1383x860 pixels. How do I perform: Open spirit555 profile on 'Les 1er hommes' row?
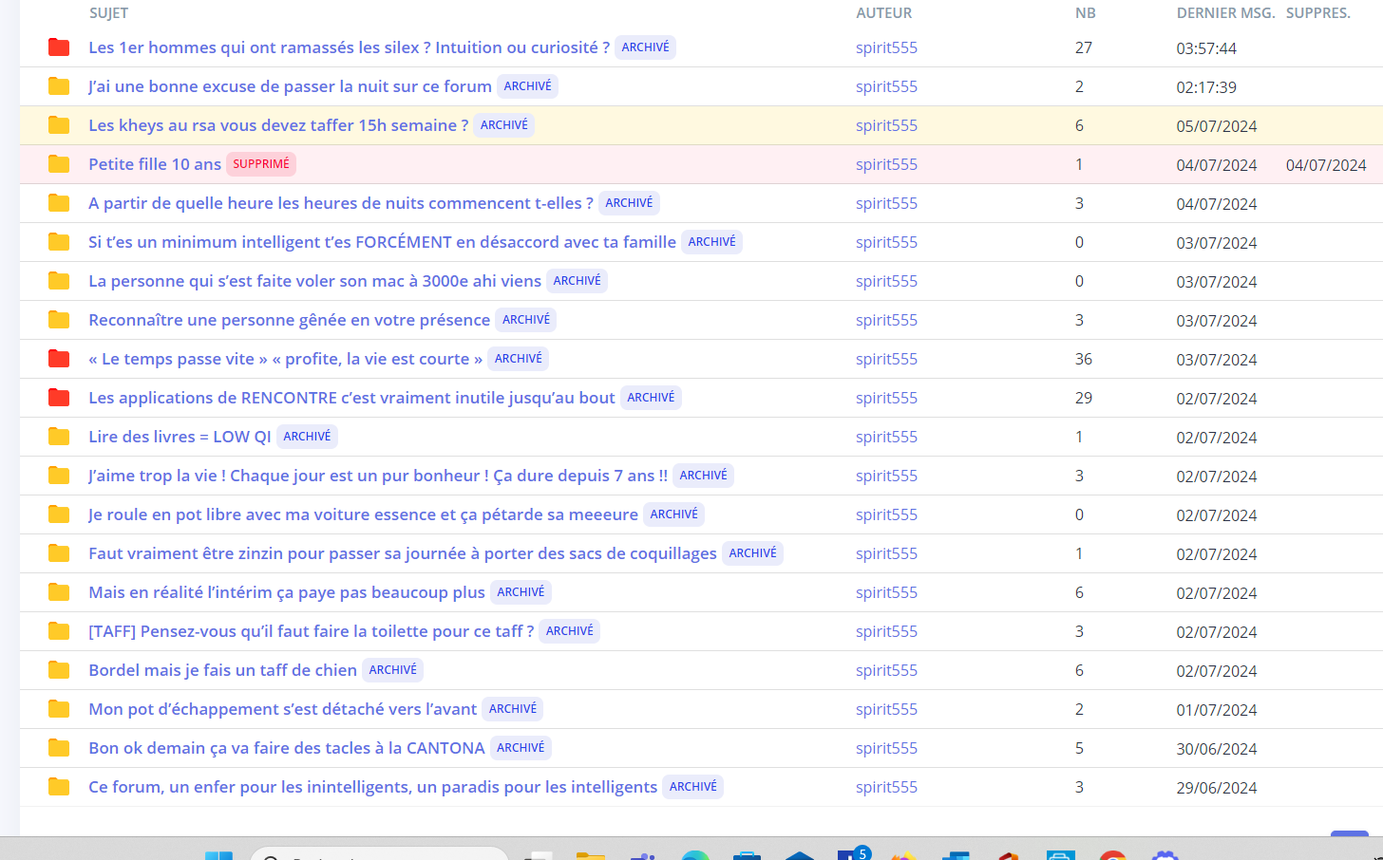[886, 47]
